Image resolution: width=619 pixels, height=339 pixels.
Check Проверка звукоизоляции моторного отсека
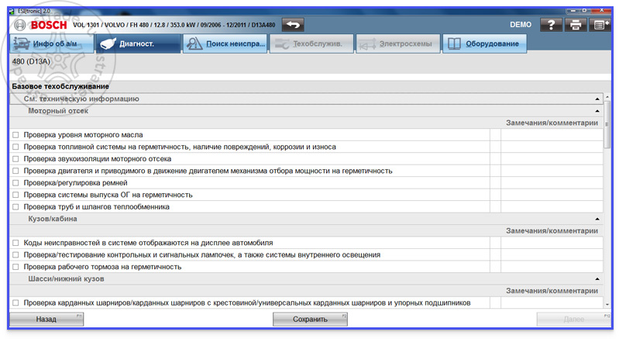pos(15,159)
